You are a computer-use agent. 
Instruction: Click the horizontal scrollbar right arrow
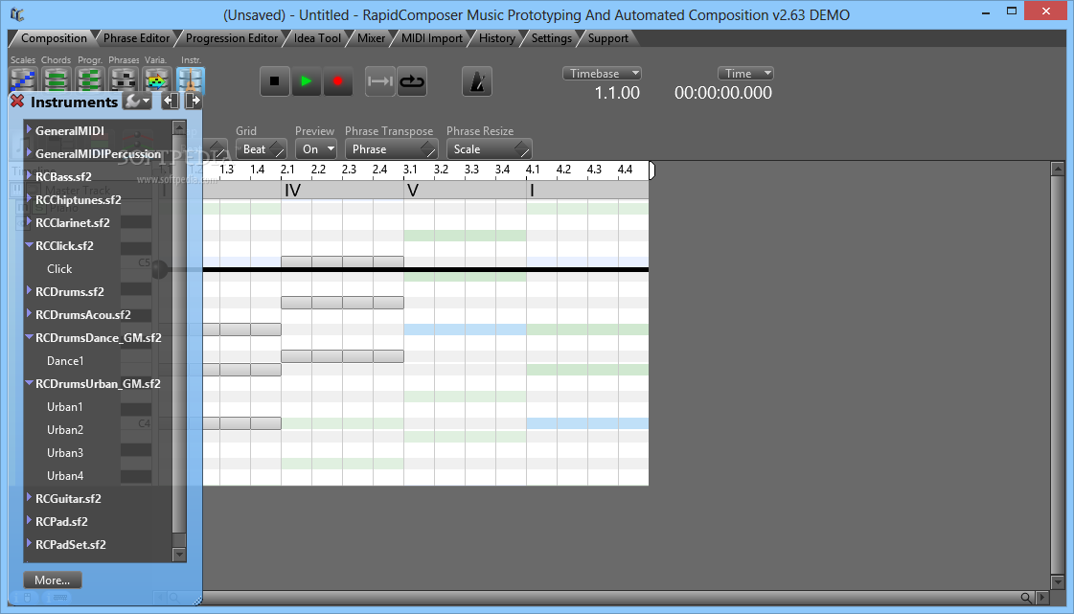click(x=1042, y=598)
